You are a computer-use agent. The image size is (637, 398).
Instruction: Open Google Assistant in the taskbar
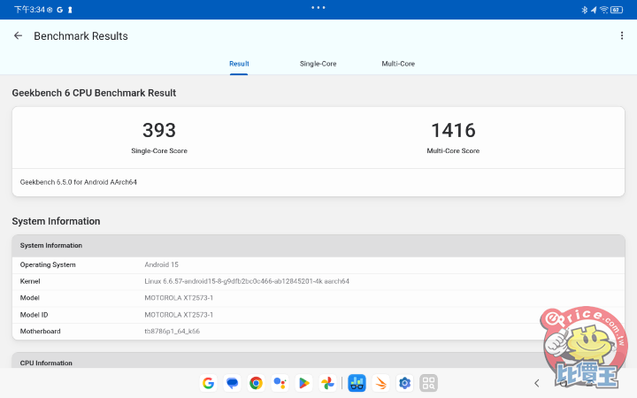pyautogui.click(x=280, y=383)
